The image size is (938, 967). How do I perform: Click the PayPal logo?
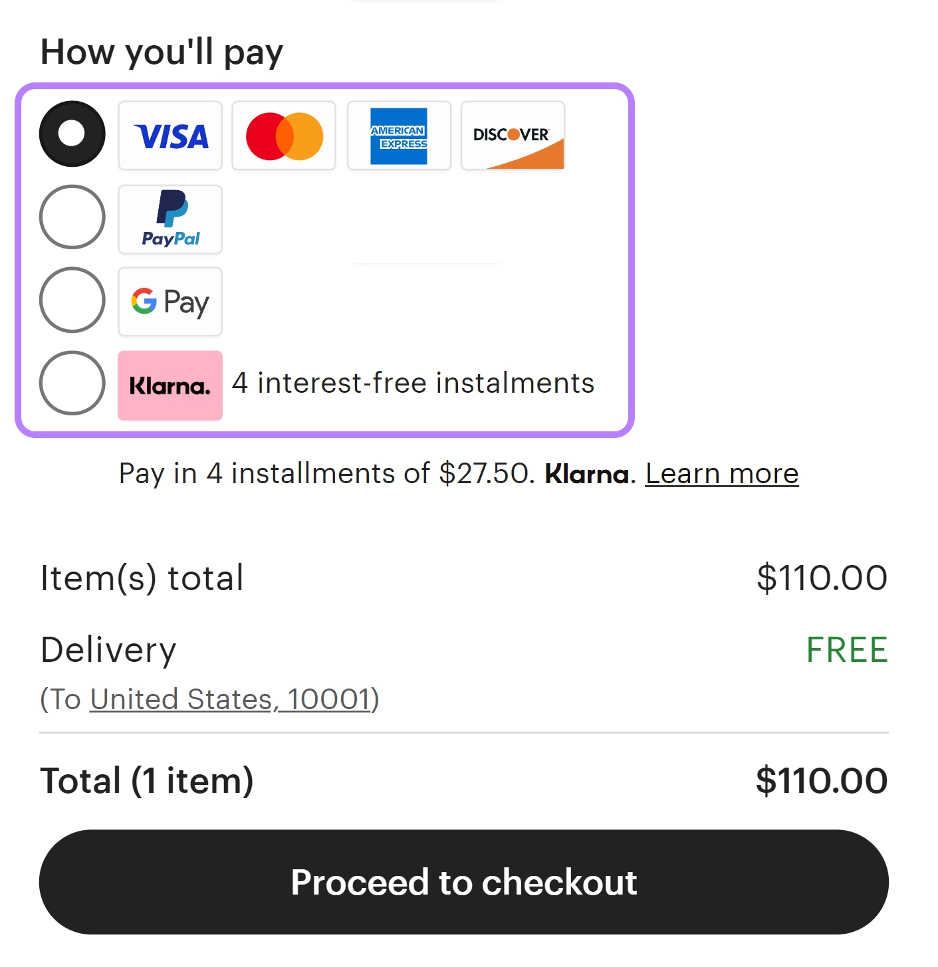170,219
